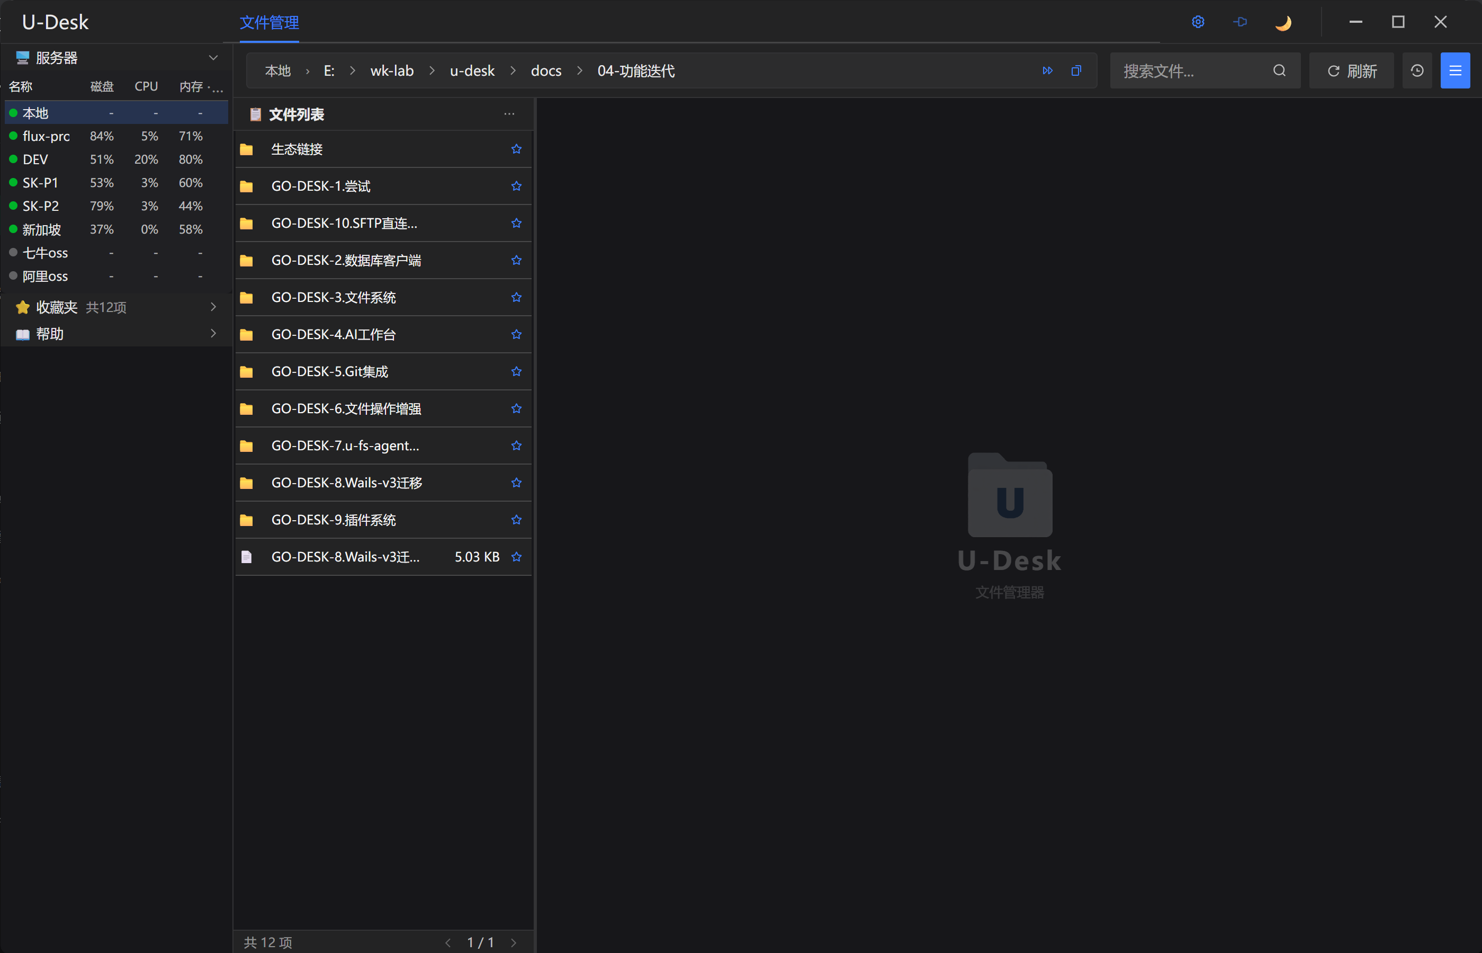Viewport: 1482px width, 953px height.
Task: Open the settings gear icon
Action: click(x=1198, y=22)
